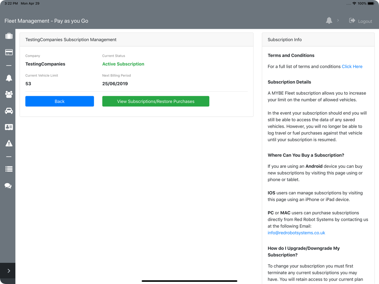Click the Logout button
Viewport: 379px width, 284px height.
click(360, 21)
